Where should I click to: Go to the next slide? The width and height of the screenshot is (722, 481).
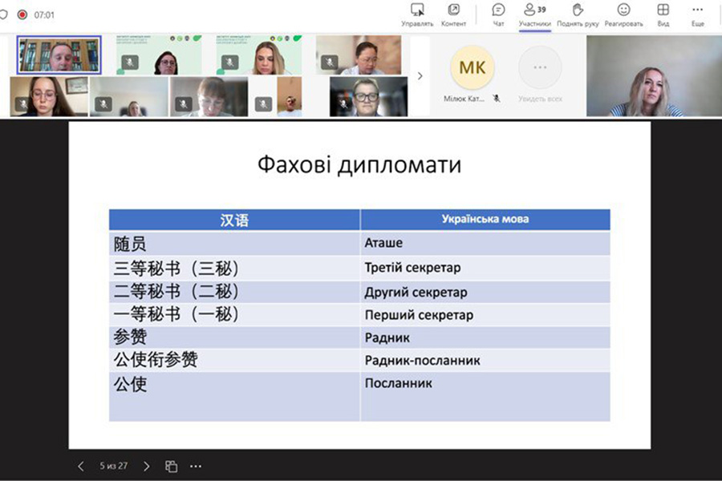point(146,466)
